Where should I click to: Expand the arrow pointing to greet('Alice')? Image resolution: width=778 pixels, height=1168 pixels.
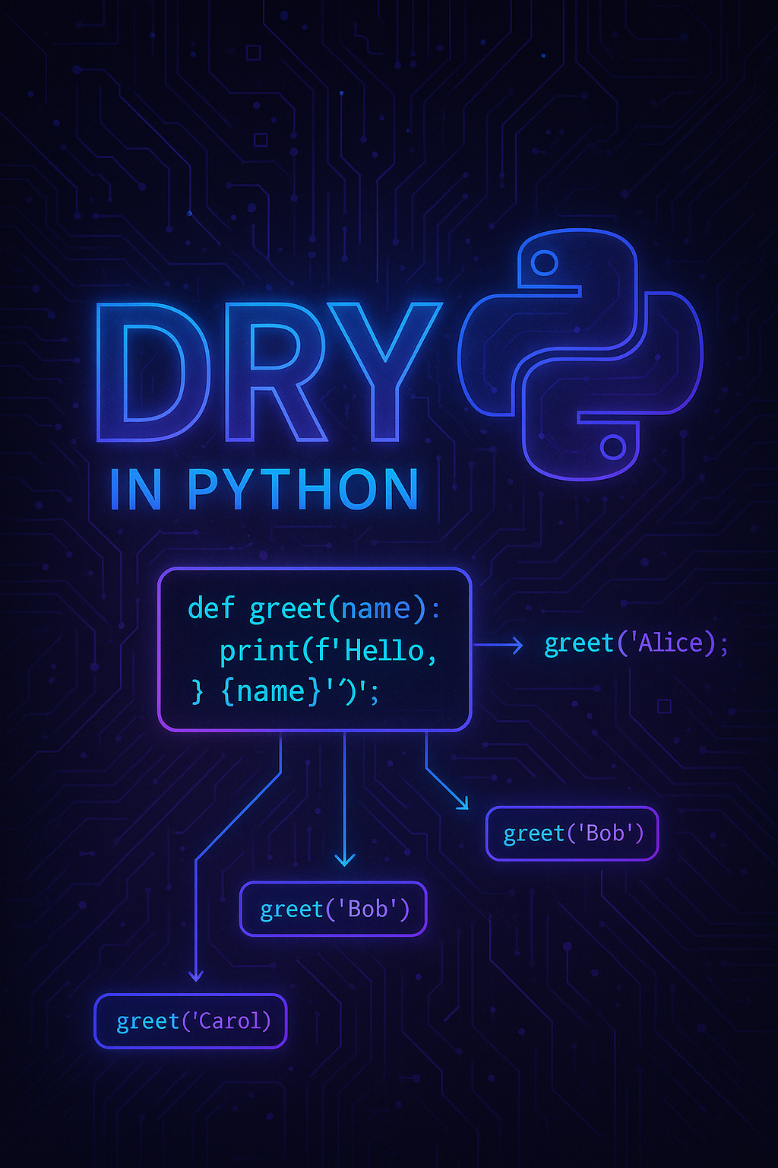coord(498,644)
